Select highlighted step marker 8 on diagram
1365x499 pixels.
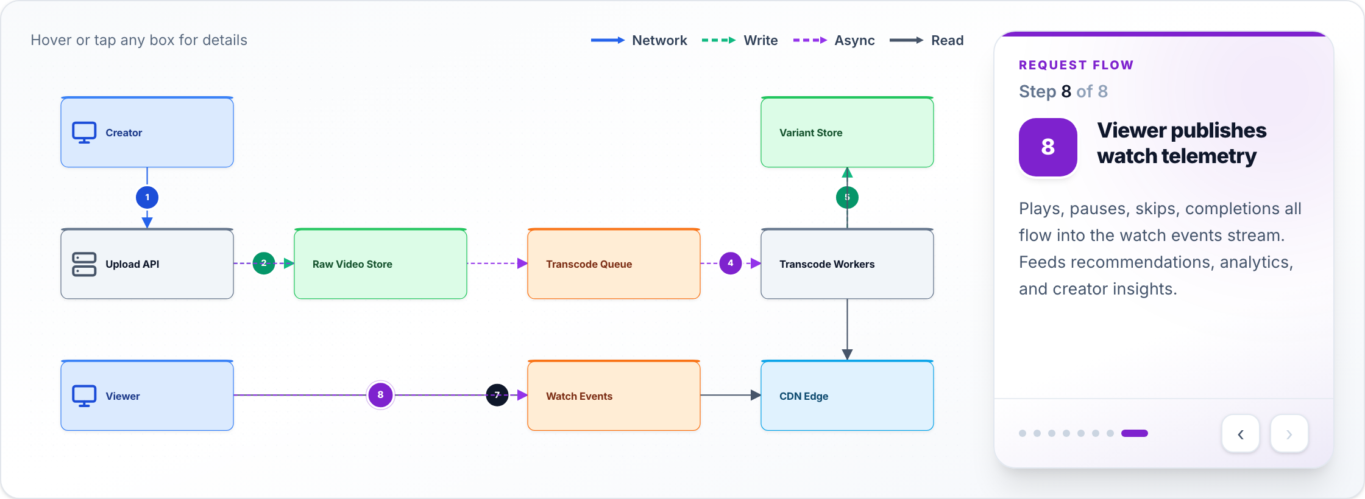pos(380,395)
